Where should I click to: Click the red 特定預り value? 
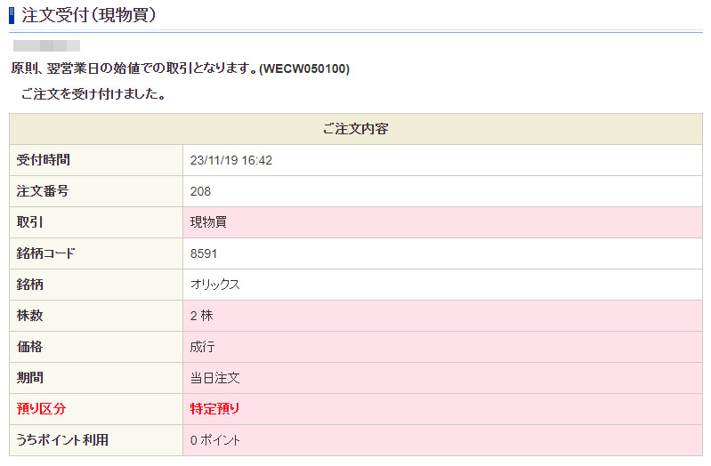tap(214, 409)
